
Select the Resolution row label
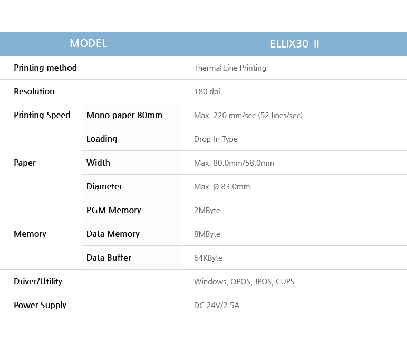[x=34, y=91]
